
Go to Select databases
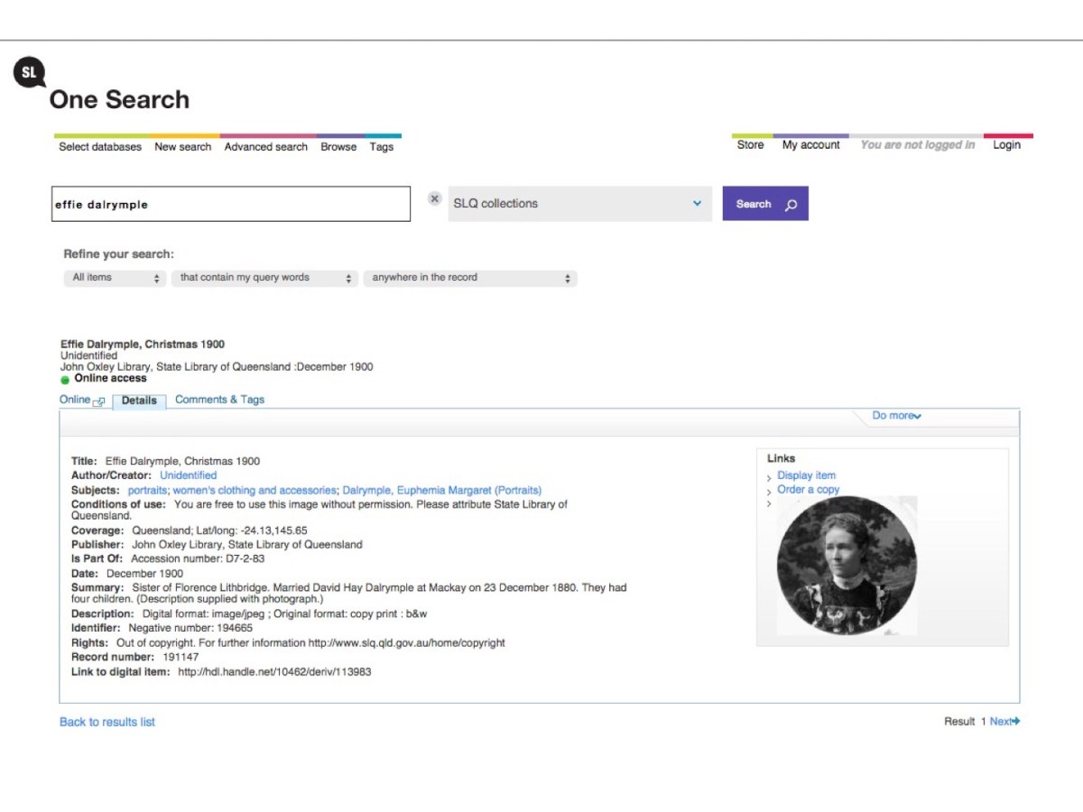click(100, 147)
